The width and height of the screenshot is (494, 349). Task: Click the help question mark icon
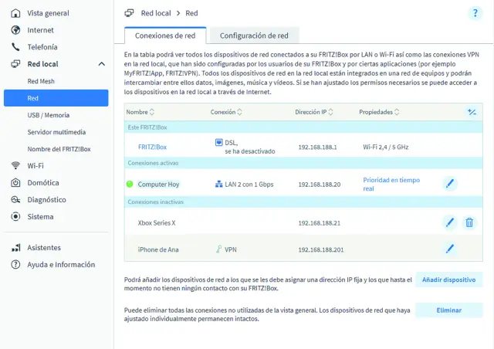pos(474,13)
